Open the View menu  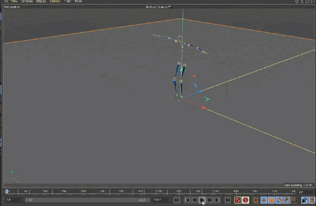tap(14, 1)
